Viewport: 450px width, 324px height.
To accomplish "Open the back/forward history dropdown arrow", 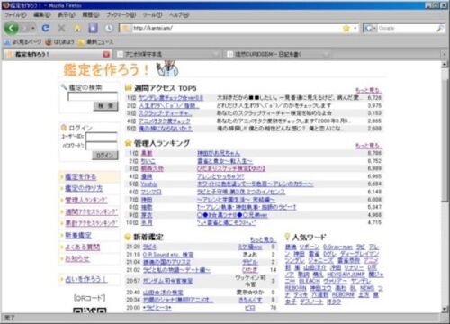I will 33,29.
